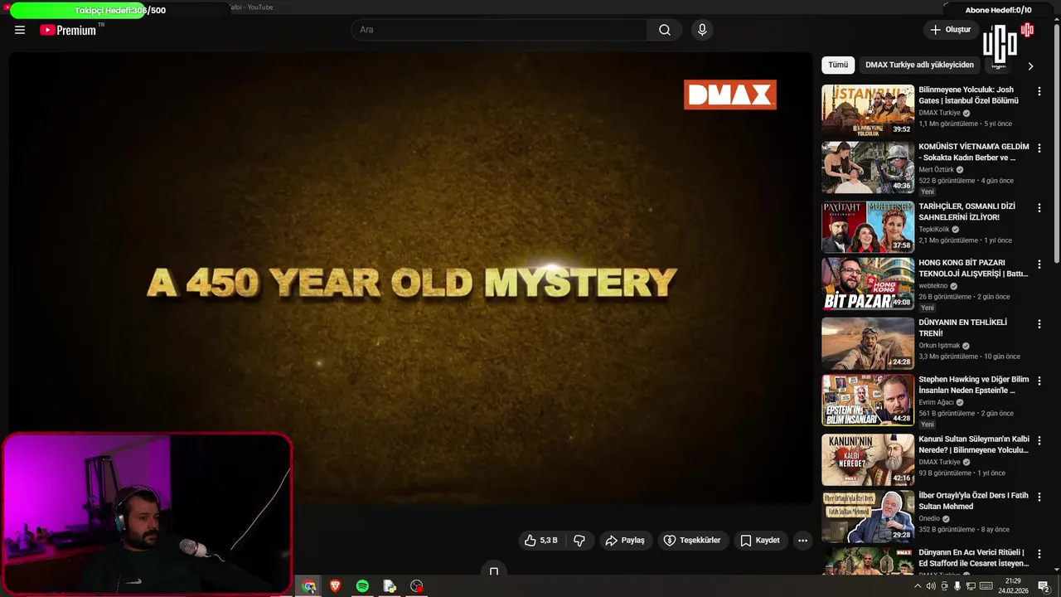This screenshot has height=597, width=1061.
Task: Show next filter chips with arrow
Action: (x=1030, y=66)
